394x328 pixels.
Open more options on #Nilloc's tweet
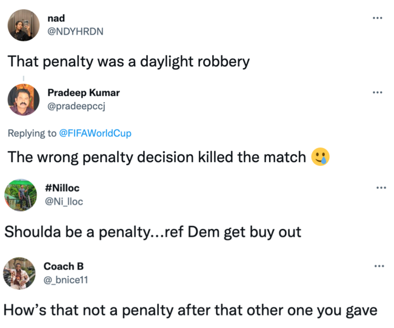point(381,188)
